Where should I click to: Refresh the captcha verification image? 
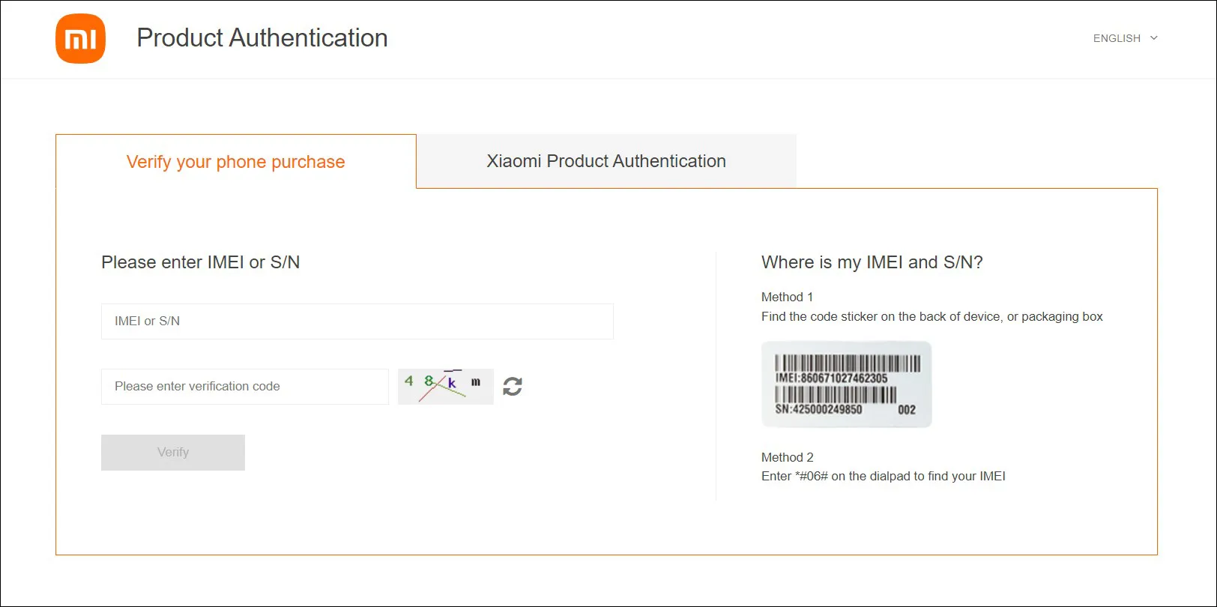coord(513,387)
